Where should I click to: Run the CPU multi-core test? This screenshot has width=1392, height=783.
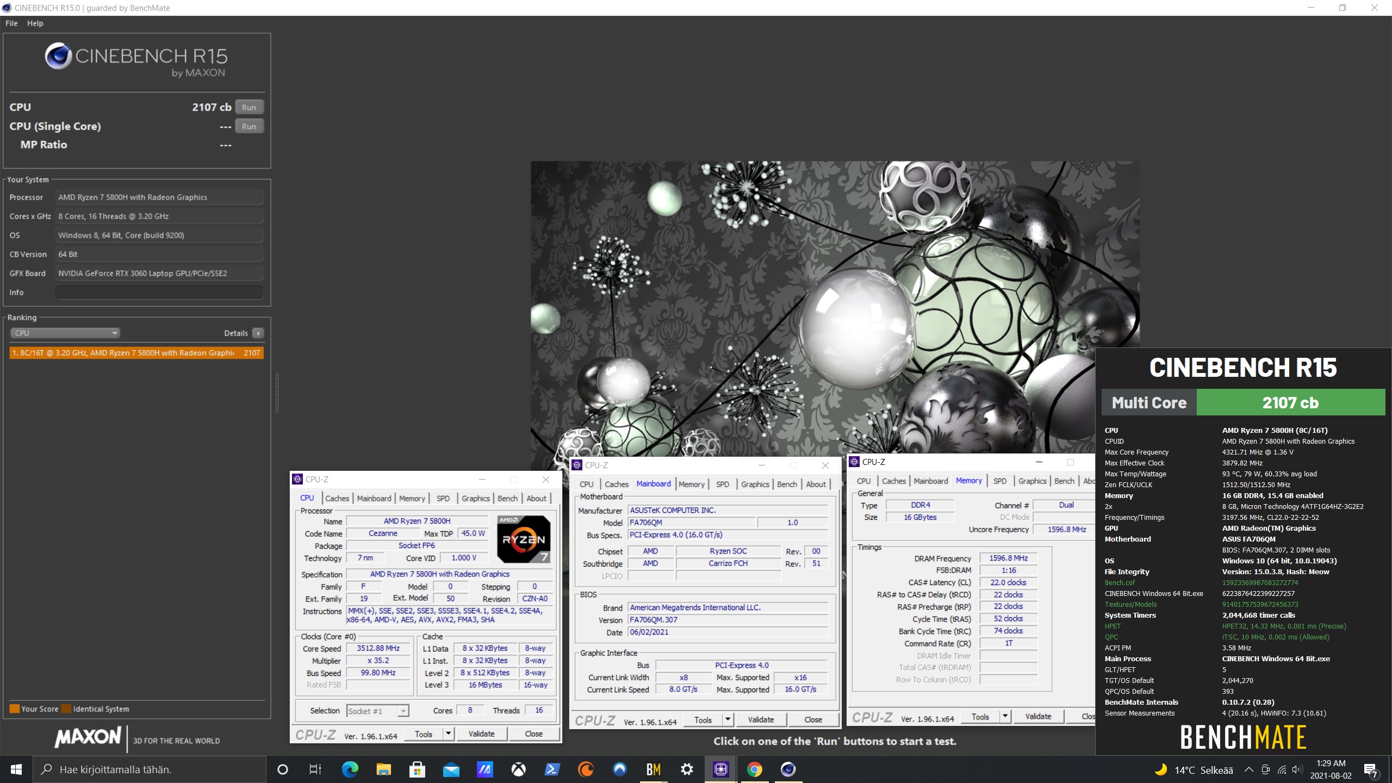[249, 107]
